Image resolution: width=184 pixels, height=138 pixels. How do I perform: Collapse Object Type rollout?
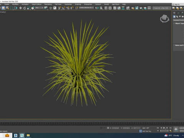click(179, 23)
